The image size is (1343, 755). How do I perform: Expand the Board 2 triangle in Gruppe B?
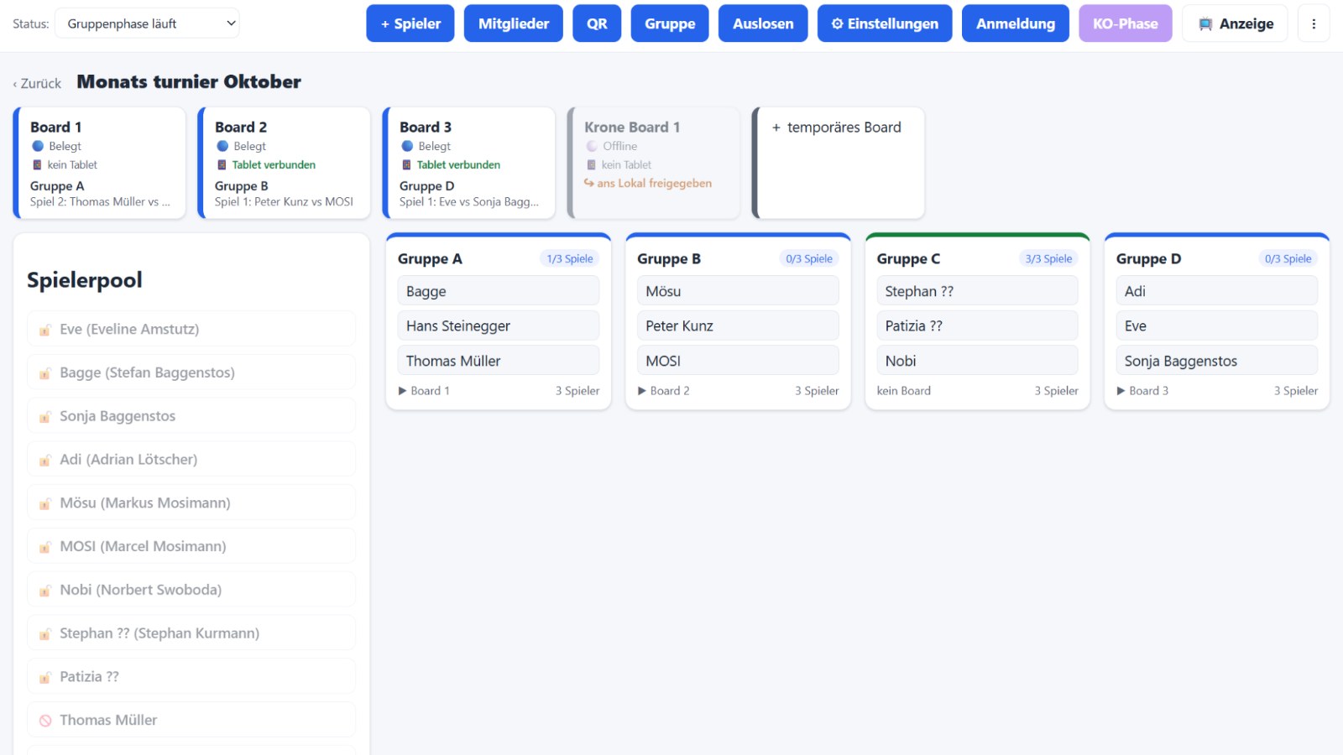(642, 391)
